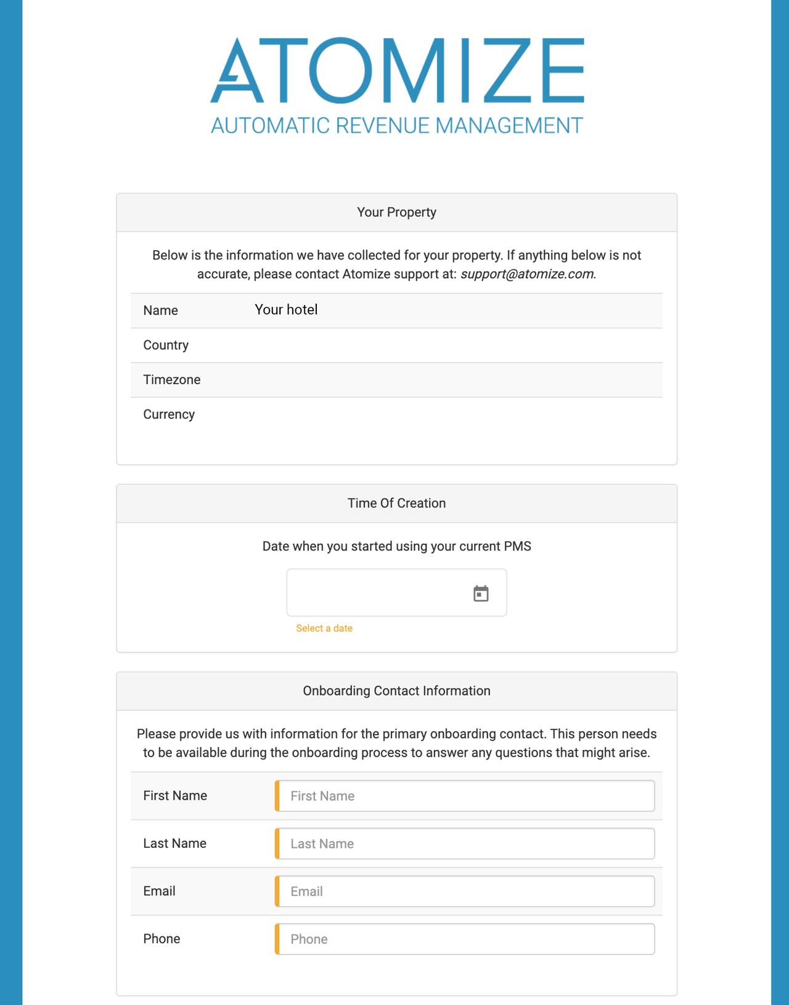Click the 'Your Property' section header

396,212
